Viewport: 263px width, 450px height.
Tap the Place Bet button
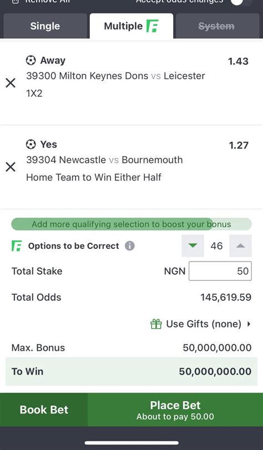[175, 410]
